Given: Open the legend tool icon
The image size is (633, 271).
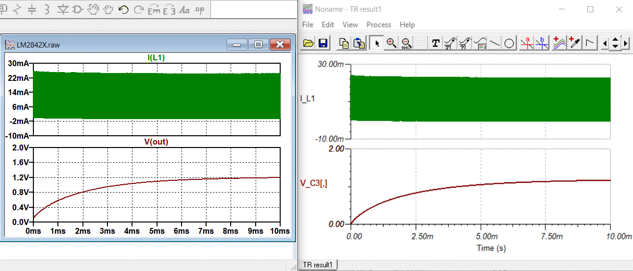Looking at the screenshot, I should click(x=480, y=43).
